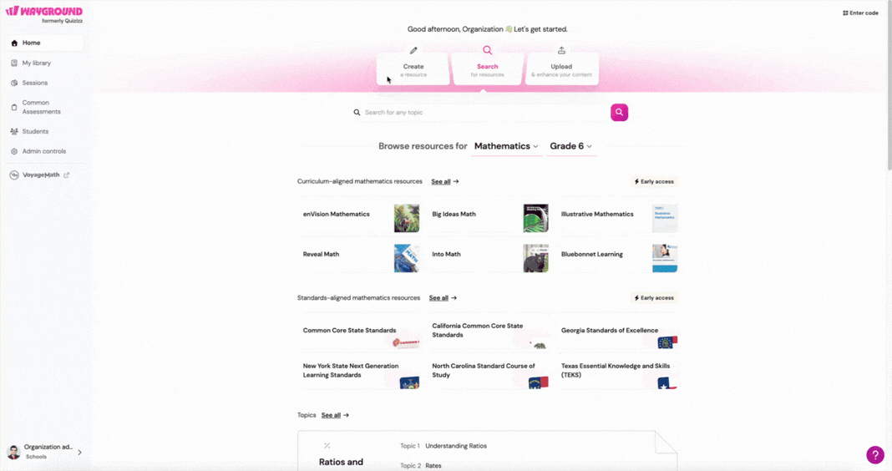This screenshot has width=892, height=471.
Task: Focus the Search for any topic field
Action: point(479,113)
